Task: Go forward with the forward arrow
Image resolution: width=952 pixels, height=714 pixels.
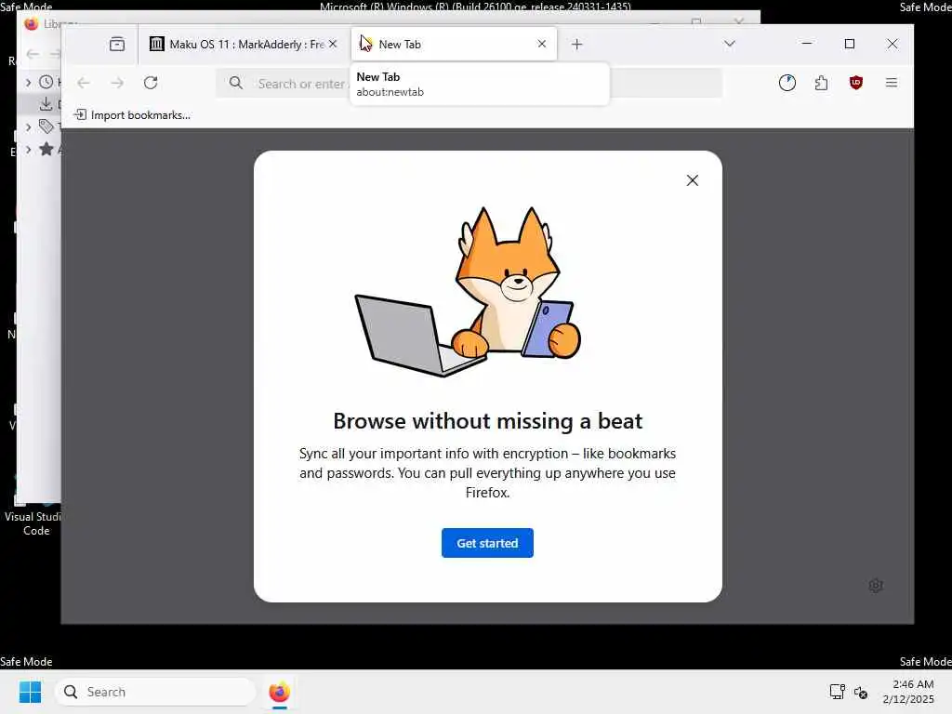Action: click(117, 83)
